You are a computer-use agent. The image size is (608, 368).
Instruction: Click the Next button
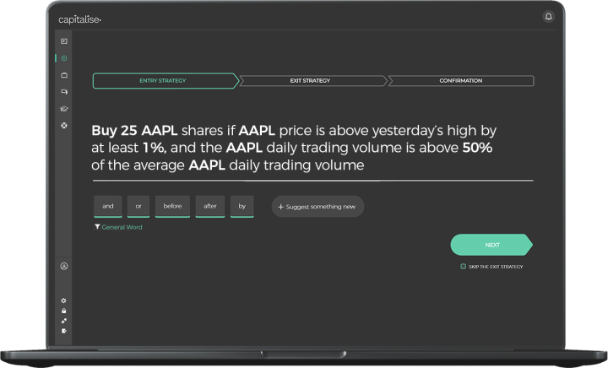click(x=491, y=245)
